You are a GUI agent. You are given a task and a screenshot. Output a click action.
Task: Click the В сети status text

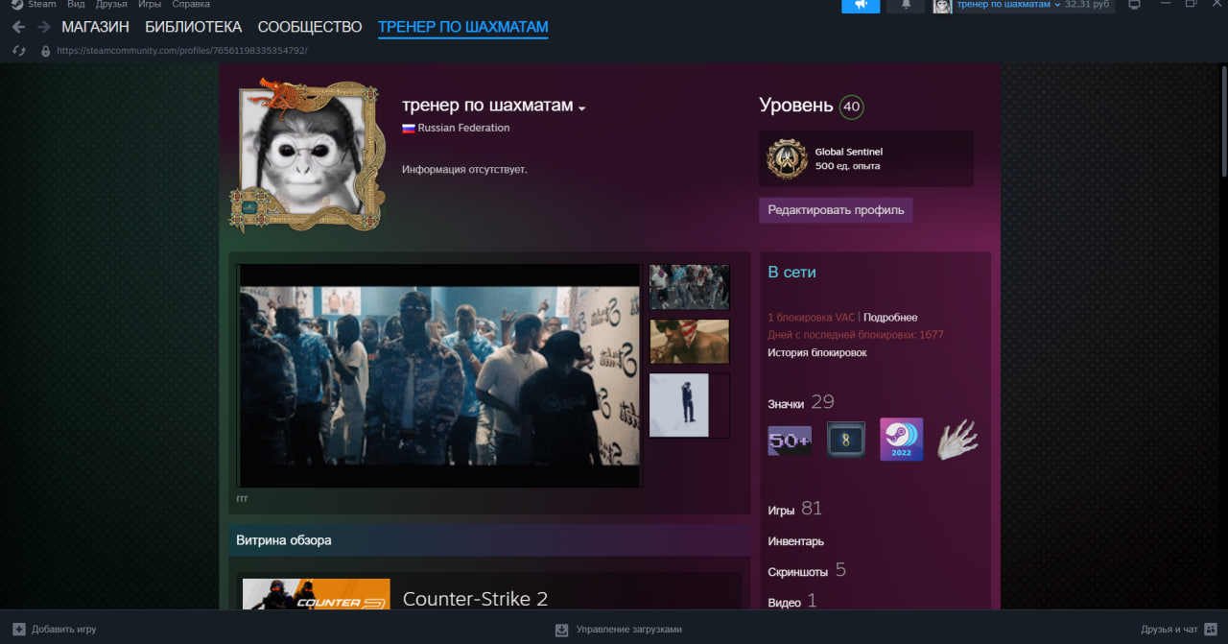pos(792,273)
